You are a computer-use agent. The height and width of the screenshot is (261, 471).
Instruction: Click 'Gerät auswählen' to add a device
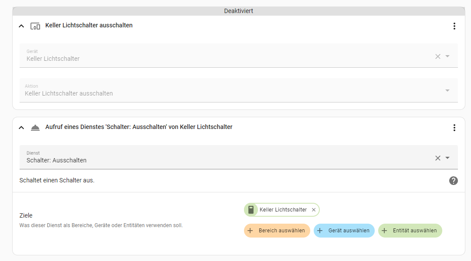click(x=344, y=231)
